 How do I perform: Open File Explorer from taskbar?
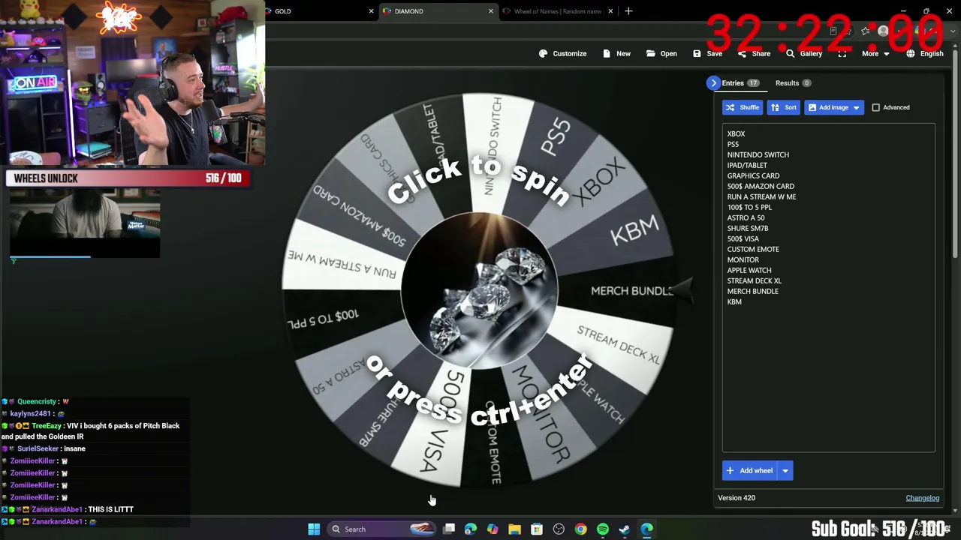[514, 529]
